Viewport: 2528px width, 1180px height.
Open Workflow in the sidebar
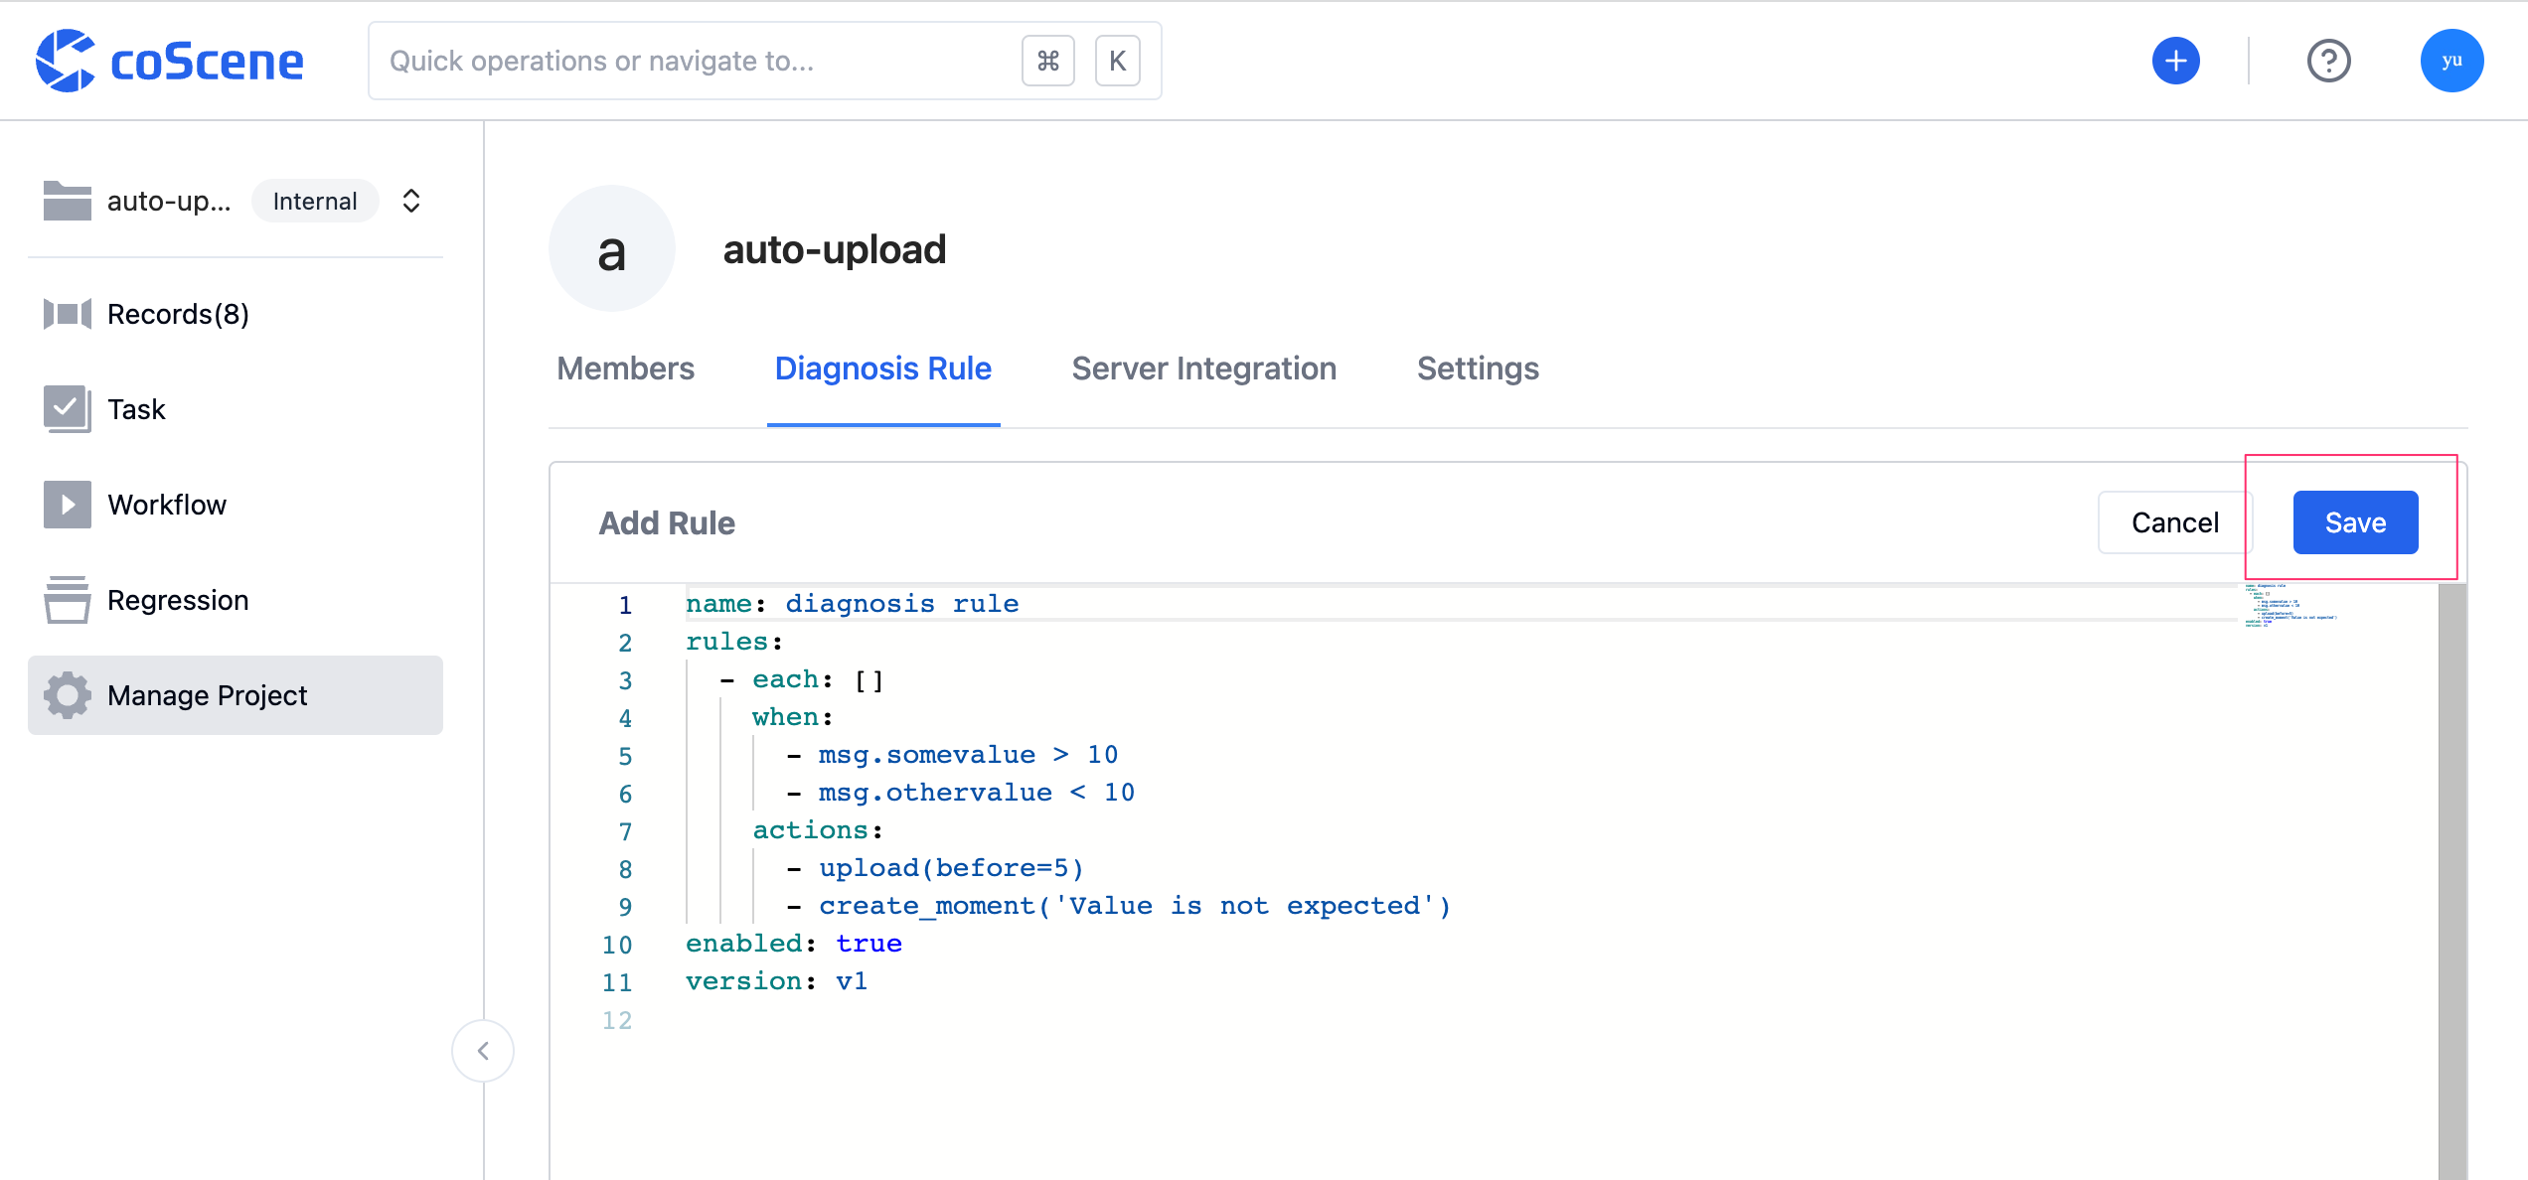(236, 505)
